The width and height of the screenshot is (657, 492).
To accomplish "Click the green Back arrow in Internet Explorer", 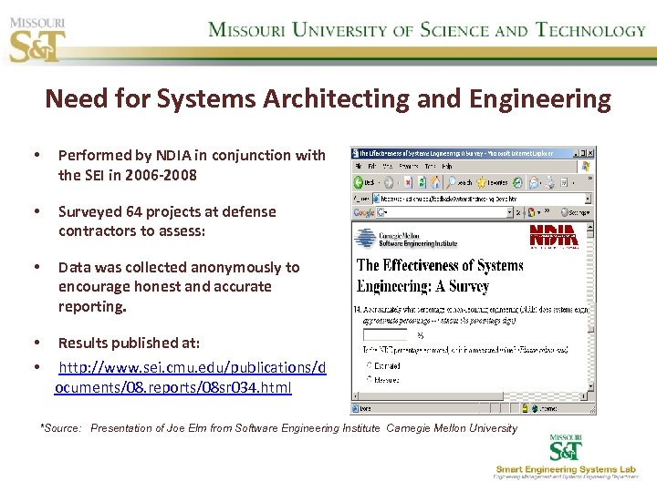I will click(359, 182).
